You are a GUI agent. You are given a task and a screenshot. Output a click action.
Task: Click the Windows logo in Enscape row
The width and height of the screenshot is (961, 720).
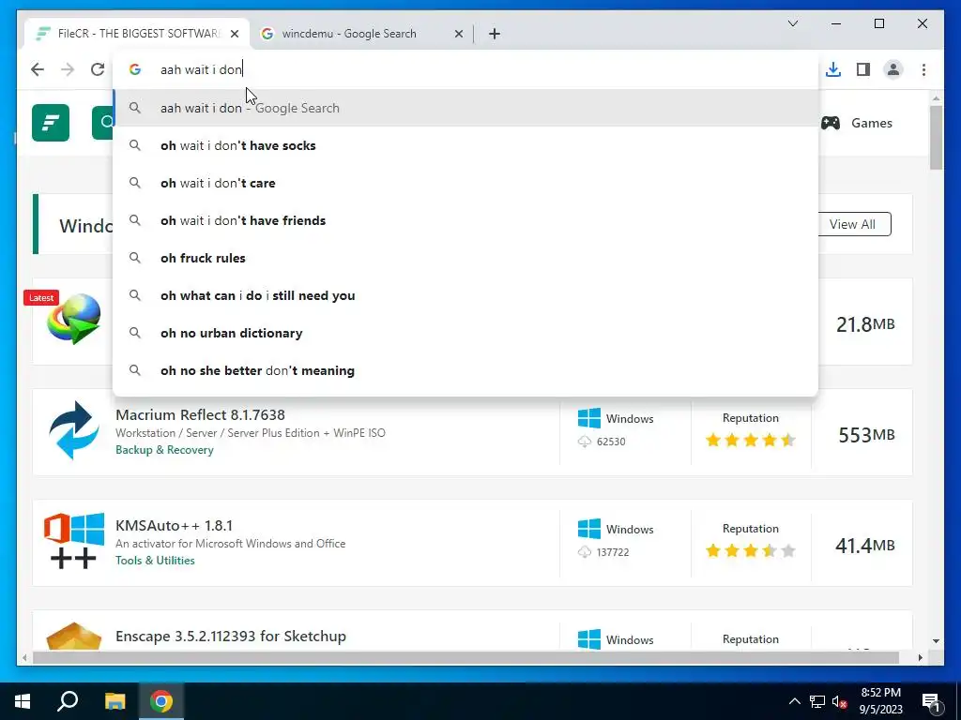coord(589,639)
